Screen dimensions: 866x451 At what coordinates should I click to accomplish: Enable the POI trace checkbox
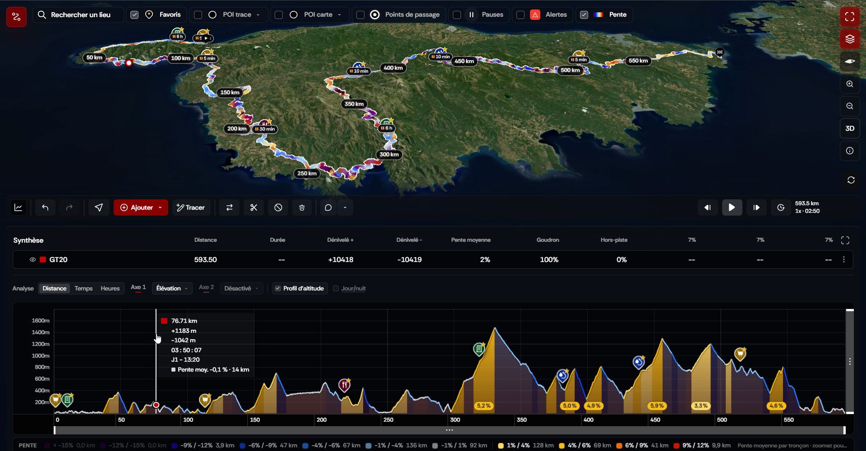click(x=198, y=15)
